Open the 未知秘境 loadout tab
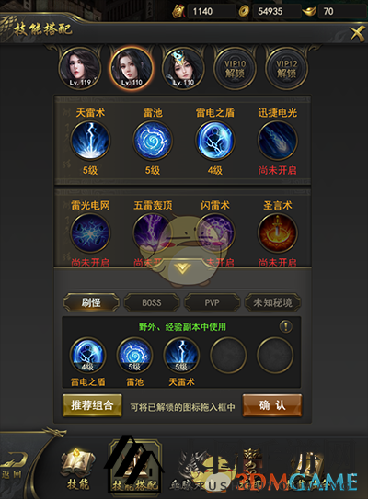The width and height of the screenshot is (368, 499). (272, 302)
